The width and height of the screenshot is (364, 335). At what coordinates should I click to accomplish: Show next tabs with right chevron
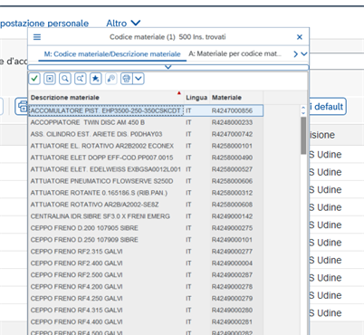[296, 54]
